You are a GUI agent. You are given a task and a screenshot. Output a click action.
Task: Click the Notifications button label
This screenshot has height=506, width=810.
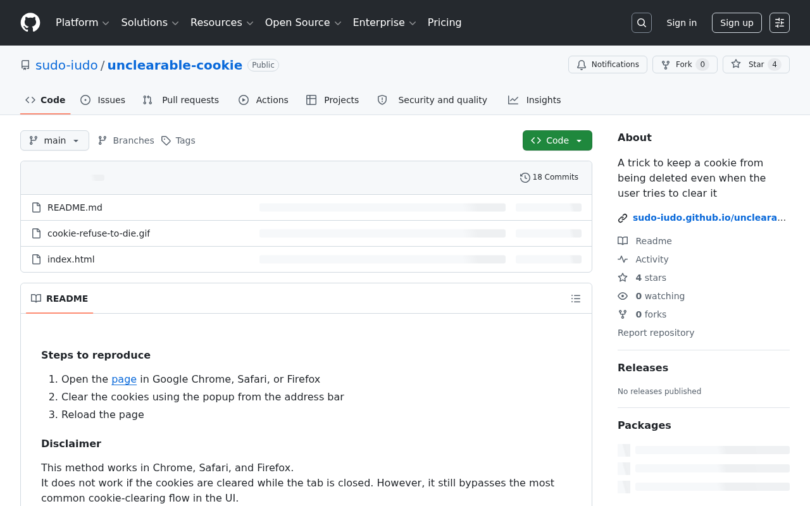coord(615,65)
